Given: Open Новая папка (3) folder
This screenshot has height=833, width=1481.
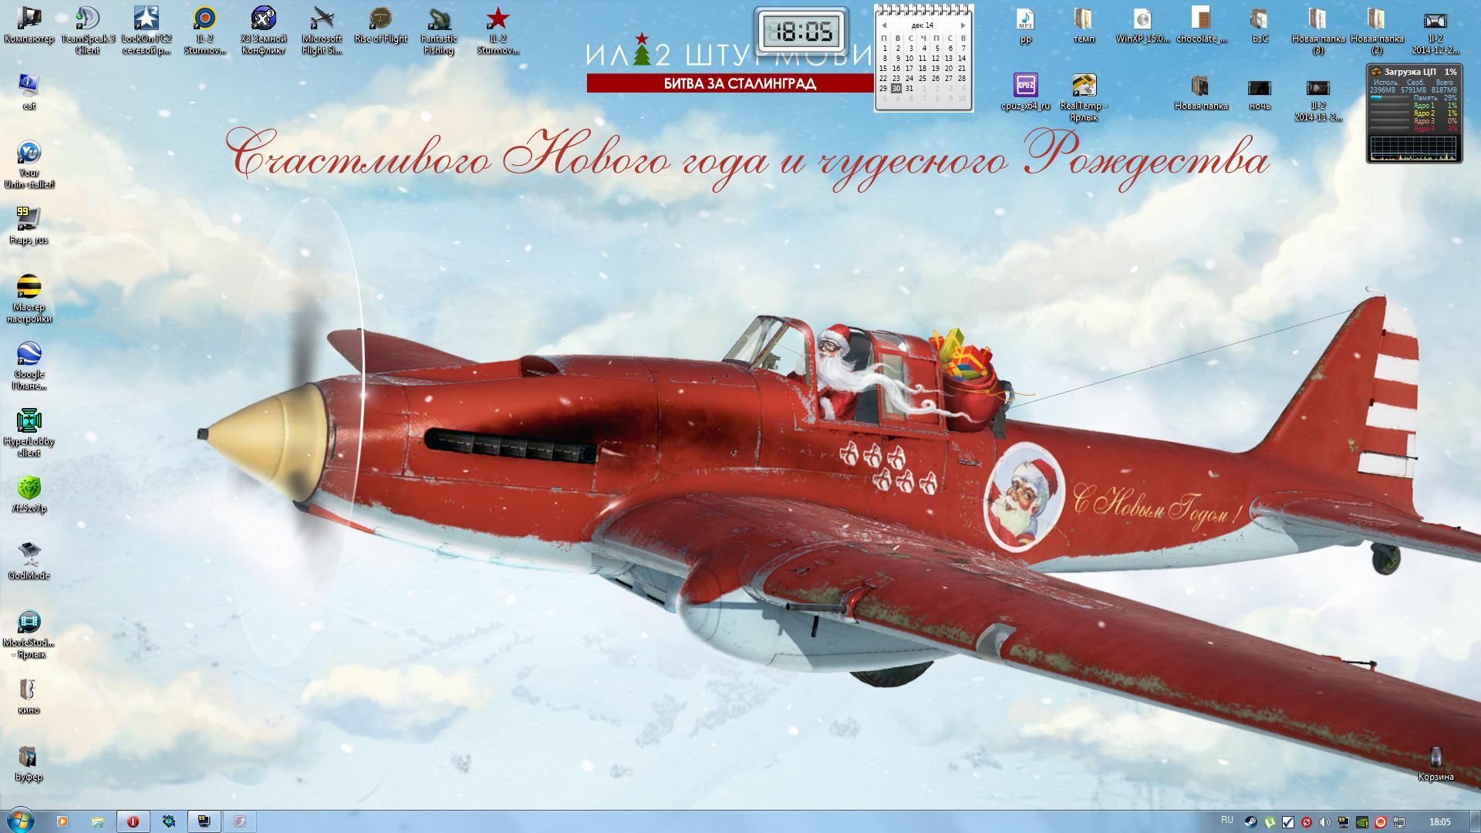Looking at the screenshot, I should point(1318,29).
